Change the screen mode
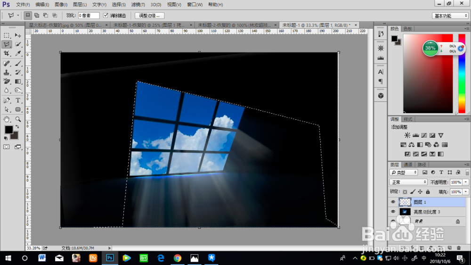Viewport: 471px width, 265px height. pos(18,147)
